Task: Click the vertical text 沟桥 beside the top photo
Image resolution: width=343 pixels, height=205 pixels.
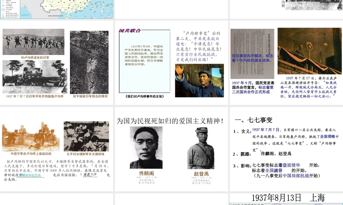Action: 283,4
